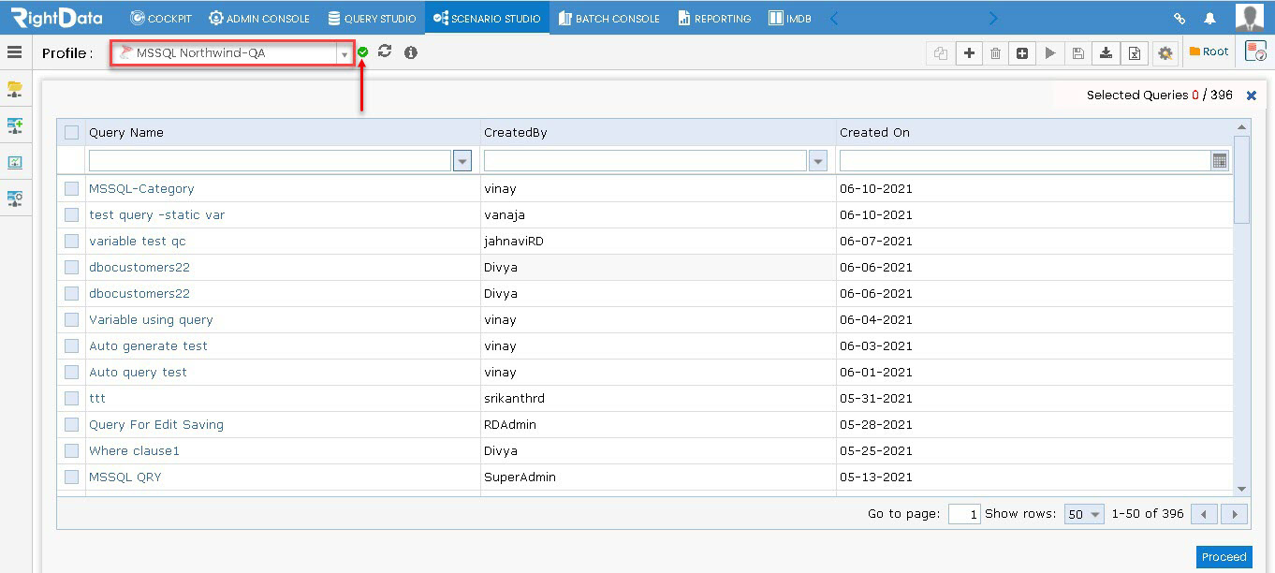Screen dimensions: 1275x573
Task: Check the Variable using query row checkbox
Action: click(x=71, y=319)
